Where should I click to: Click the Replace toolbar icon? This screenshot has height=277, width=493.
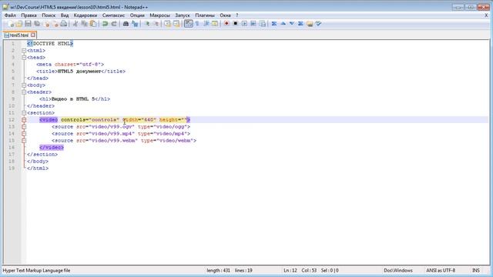tap(135, 24)
